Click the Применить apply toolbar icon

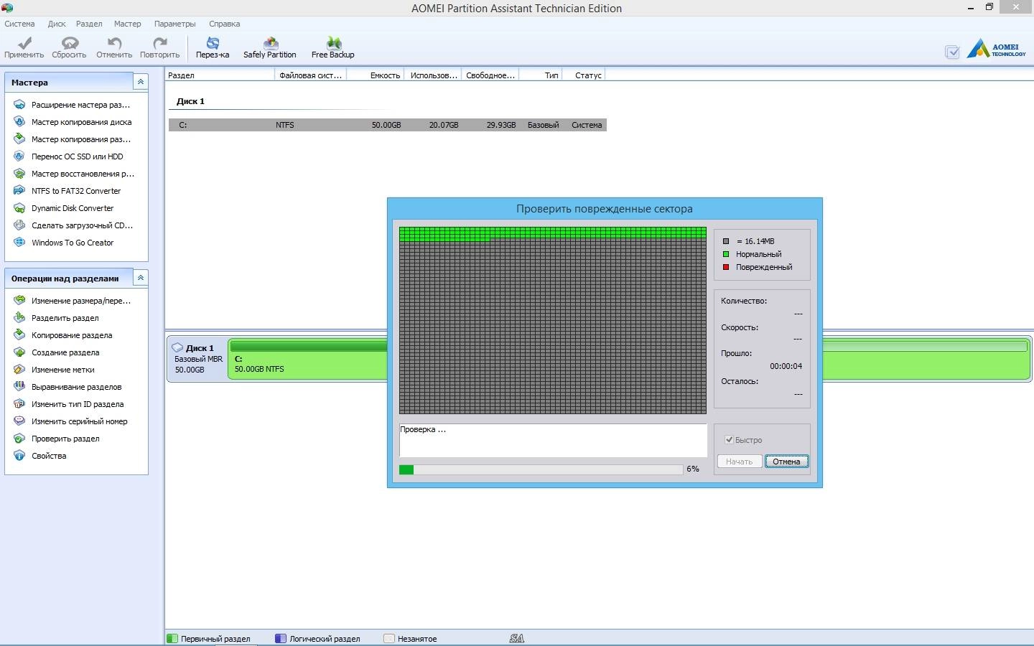tap(24, 43)
